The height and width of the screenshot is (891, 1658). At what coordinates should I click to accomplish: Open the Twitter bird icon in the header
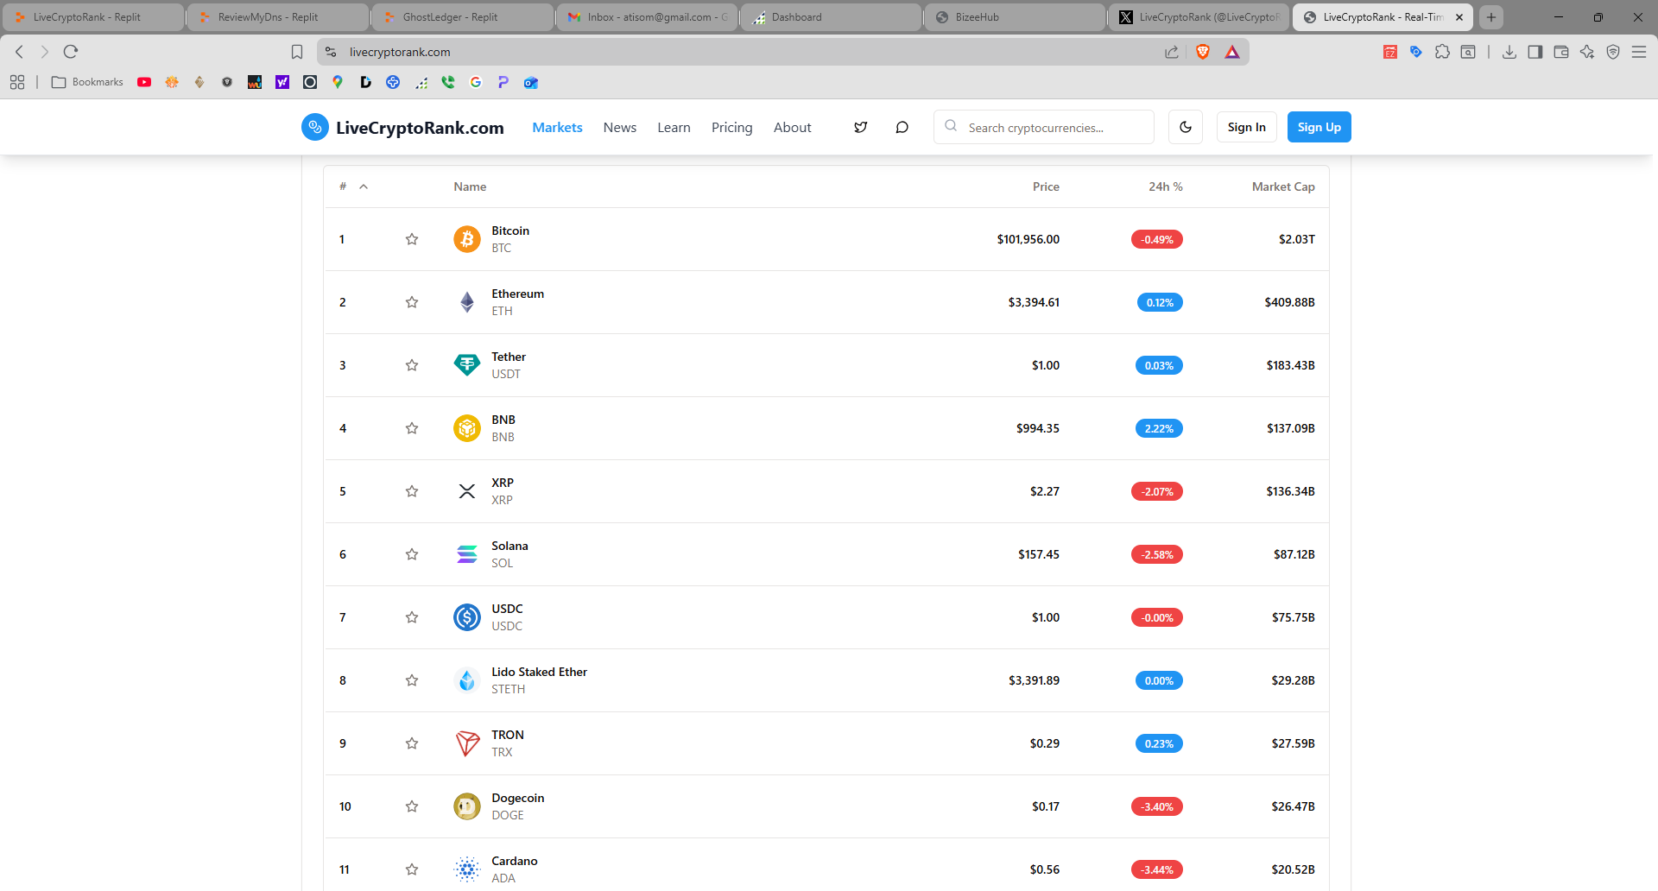coord(860,127)
